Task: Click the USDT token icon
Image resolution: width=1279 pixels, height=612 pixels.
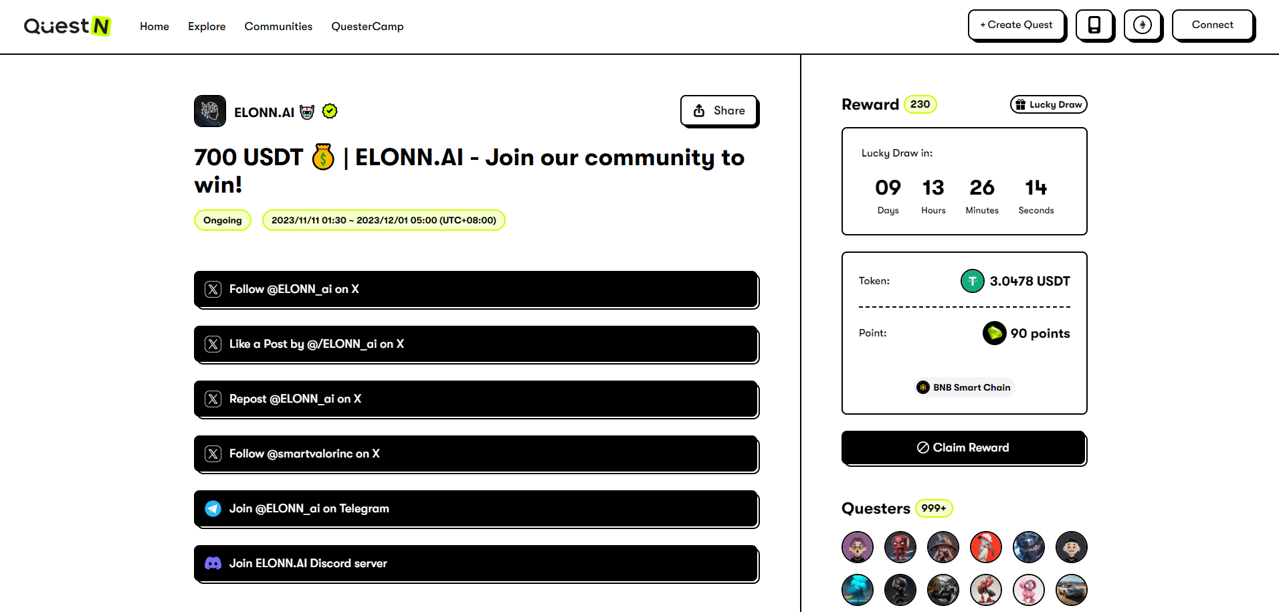Action: (972, 281)
